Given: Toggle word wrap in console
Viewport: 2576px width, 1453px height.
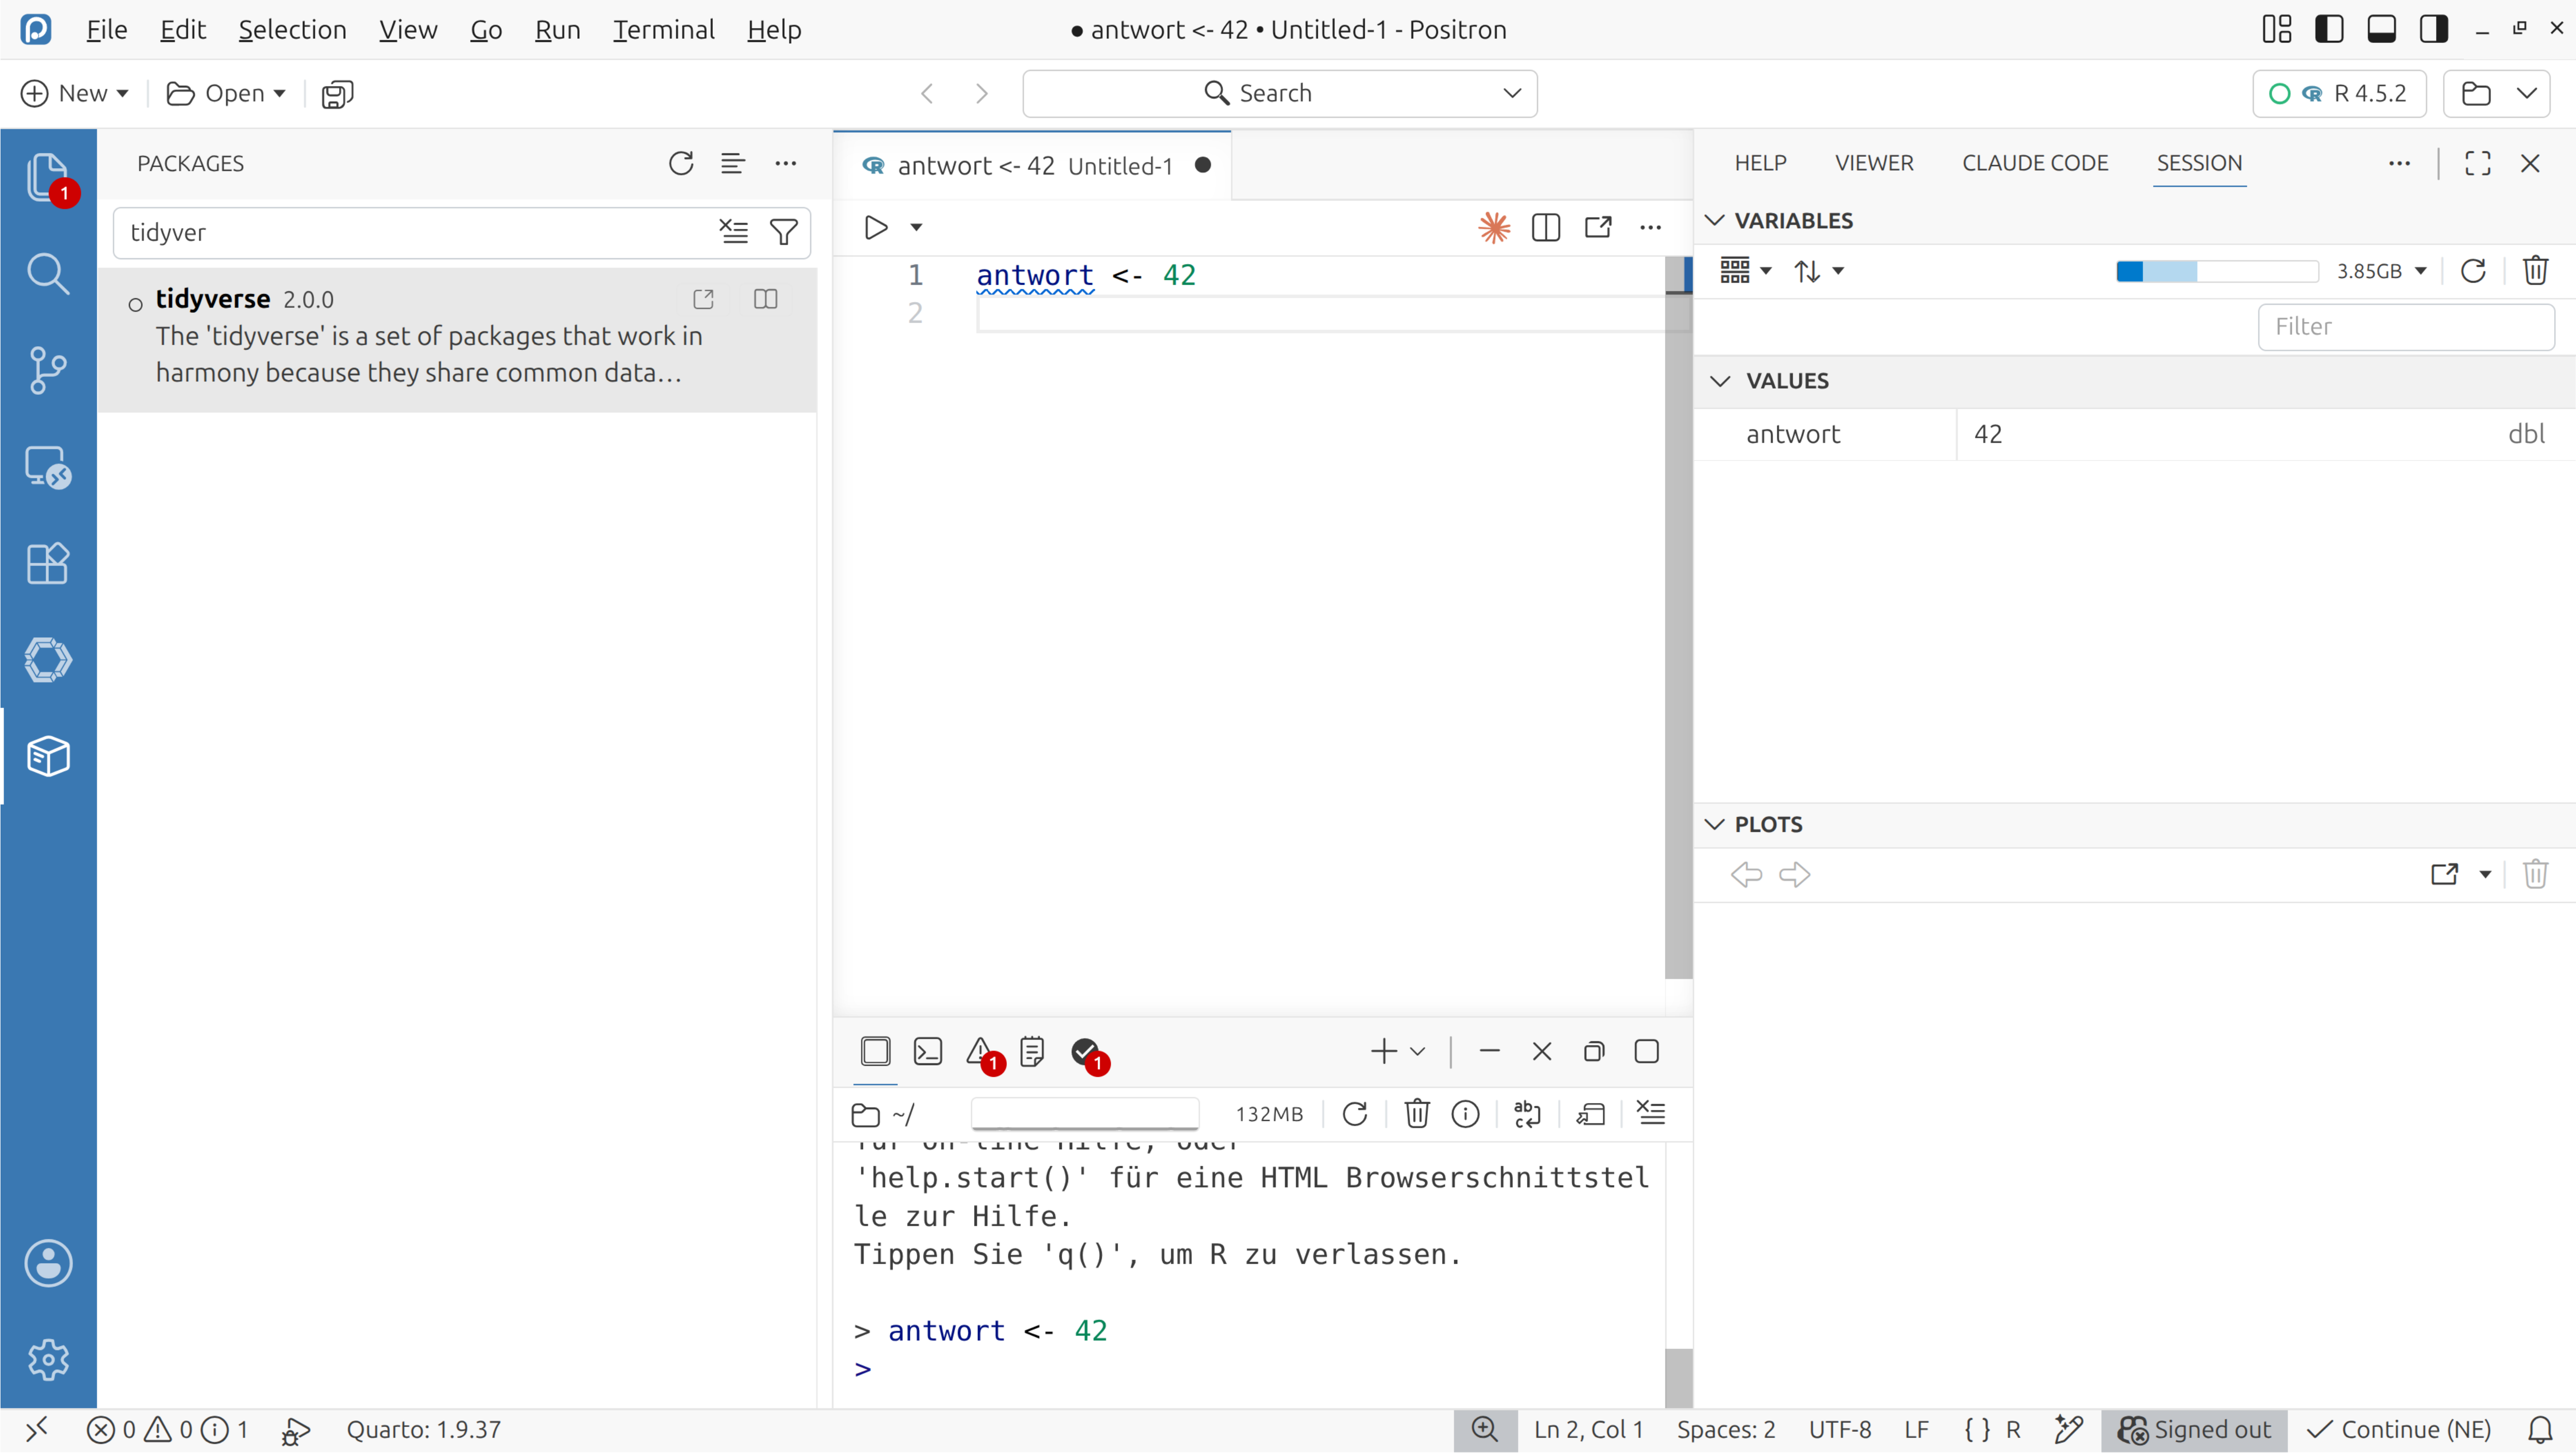Looking at the screenshot, I should pos(1527,1113).
